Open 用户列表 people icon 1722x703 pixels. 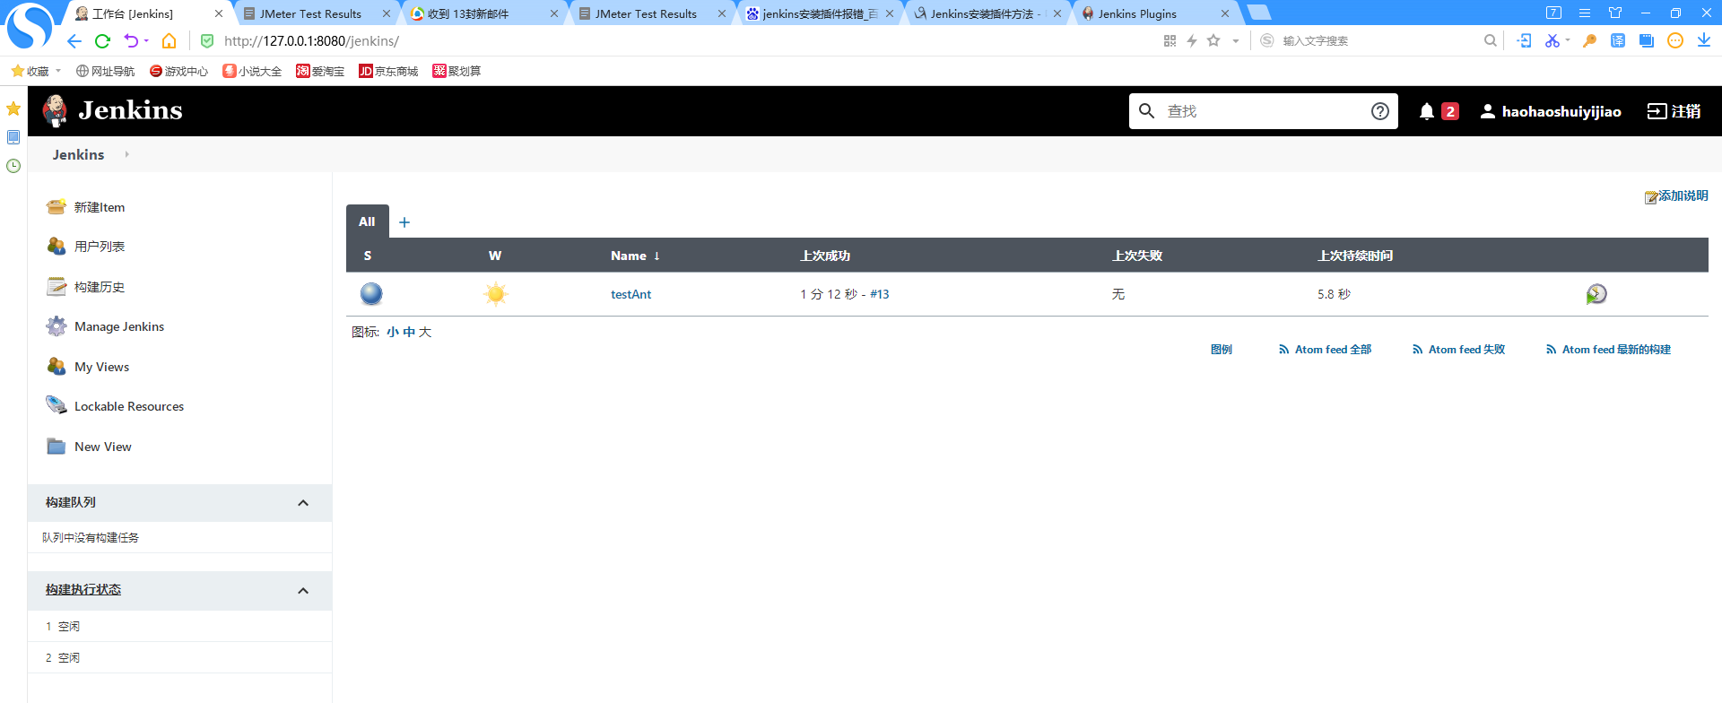click(x=57, y=247)
